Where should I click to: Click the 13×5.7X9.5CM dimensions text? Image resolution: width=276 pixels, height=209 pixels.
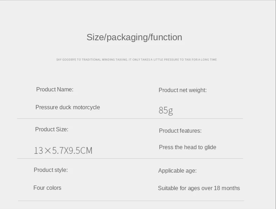[x=63, y=151]
